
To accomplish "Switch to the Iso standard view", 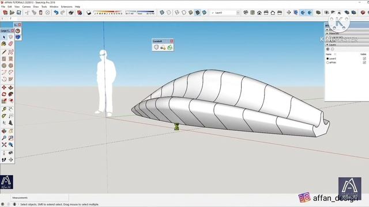I will pyautogui.click(x=246, y=13).
